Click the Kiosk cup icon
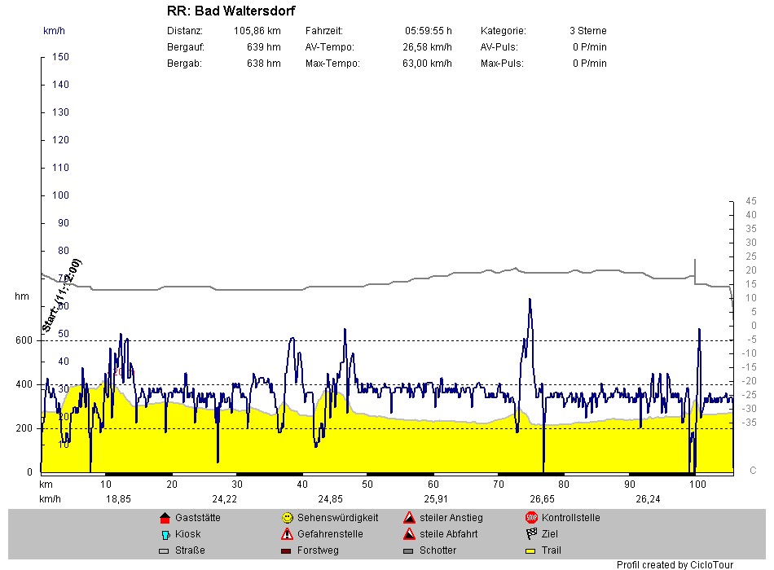 click(x=165, y=534)
